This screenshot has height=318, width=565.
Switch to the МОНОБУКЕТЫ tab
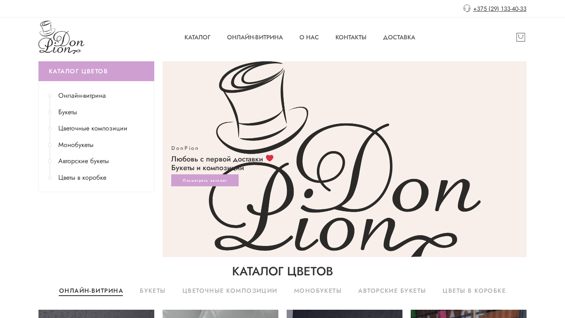318,291
